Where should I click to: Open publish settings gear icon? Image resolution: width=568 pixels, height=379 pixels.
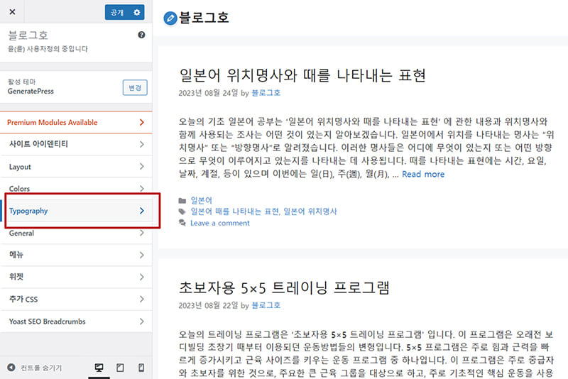(137, 12)
